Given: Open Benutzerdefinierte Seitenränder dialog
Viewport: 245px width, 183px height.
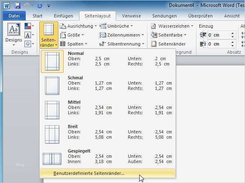Looking at the screenshot, I should pyautogui.click(x=107, y=173).
